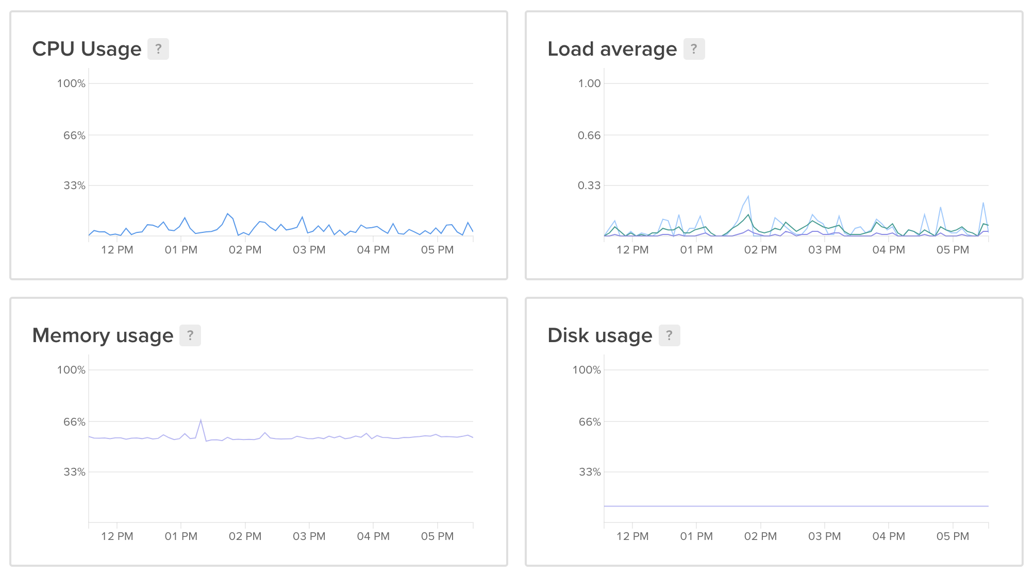Screen dimensions: 1035x575
Task: Click 12 PM label on CPU Usage chart
Action: point(117,250)
